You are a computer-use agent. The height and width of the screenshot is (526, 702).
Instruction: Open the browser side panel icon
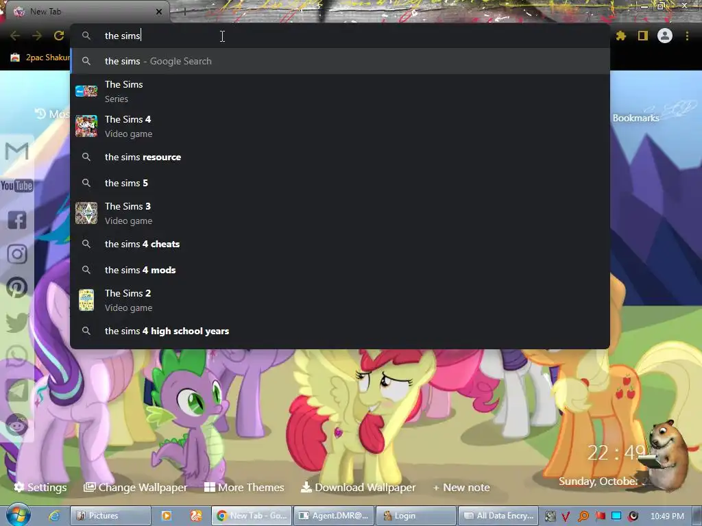coord(643,36)
